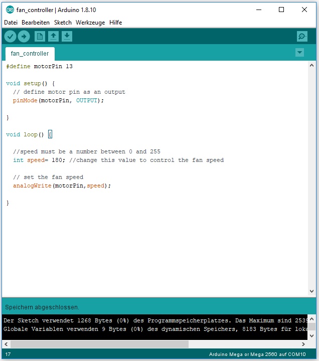Click 'Der Sketch verwendet 1268 Bytes' console line

pos(155,320)
